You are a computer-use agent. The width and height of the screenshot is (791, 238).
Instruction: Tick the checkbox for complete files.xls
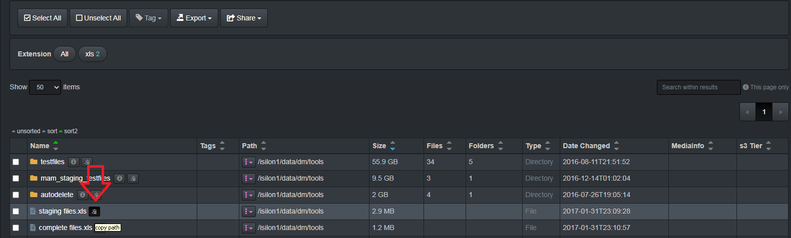click(x=16, y=228)
